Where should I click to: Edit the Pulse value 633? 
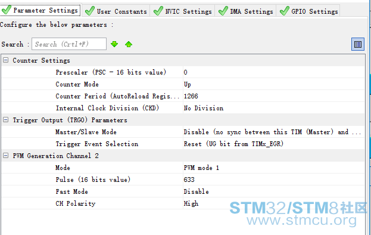274,180
